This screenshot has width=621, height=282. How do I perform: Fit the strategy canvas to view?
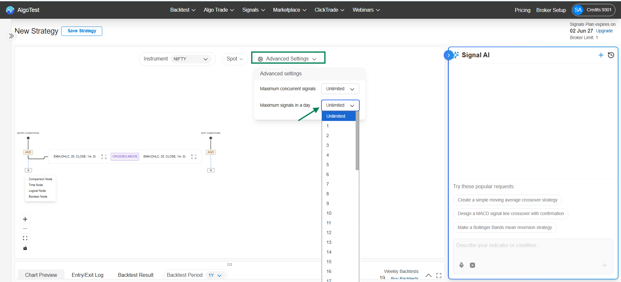[25, 238]
